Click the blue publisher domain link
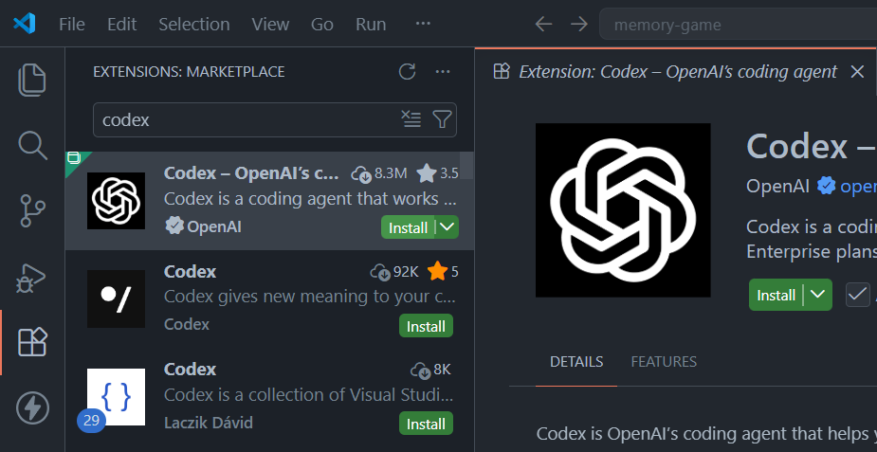 click(x=859, y=186)
